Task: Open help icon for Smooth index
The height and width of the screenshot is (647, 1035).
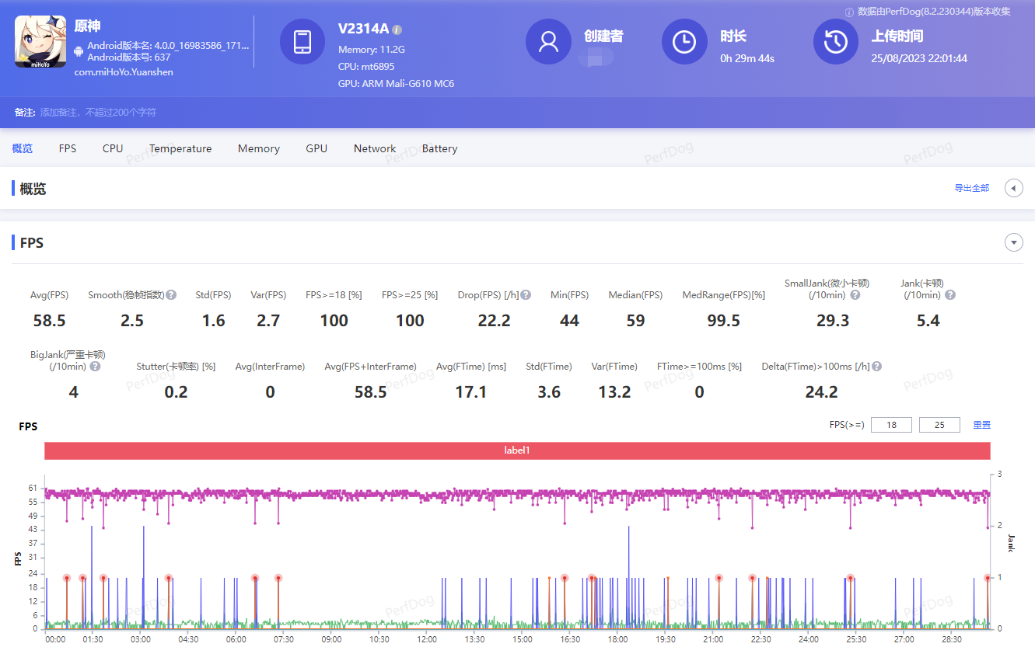Action: tap(171, 295)
